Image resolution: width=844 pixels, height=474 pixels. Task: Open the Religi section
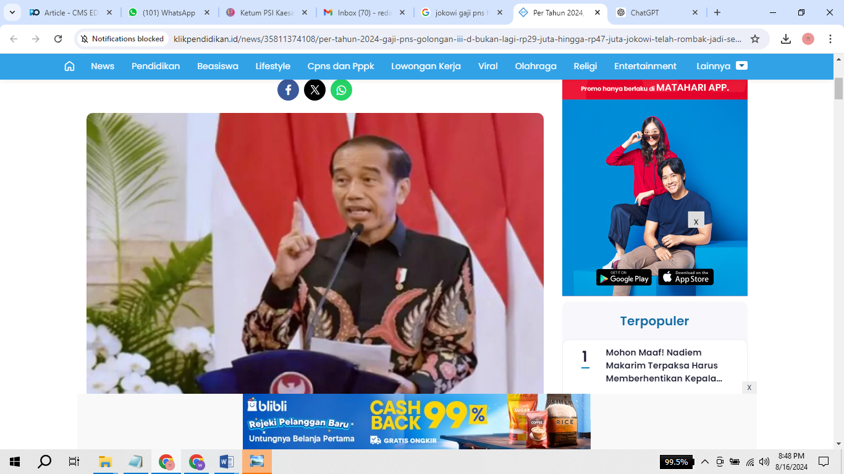pyautogui.click(x=585, y=66)
